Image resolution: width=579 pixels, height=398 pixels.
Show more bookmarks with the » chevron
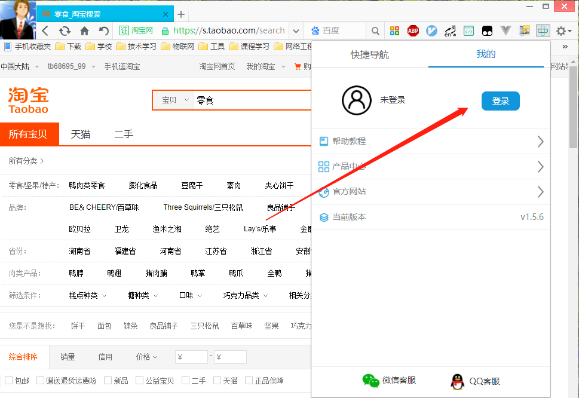point(565,47)
